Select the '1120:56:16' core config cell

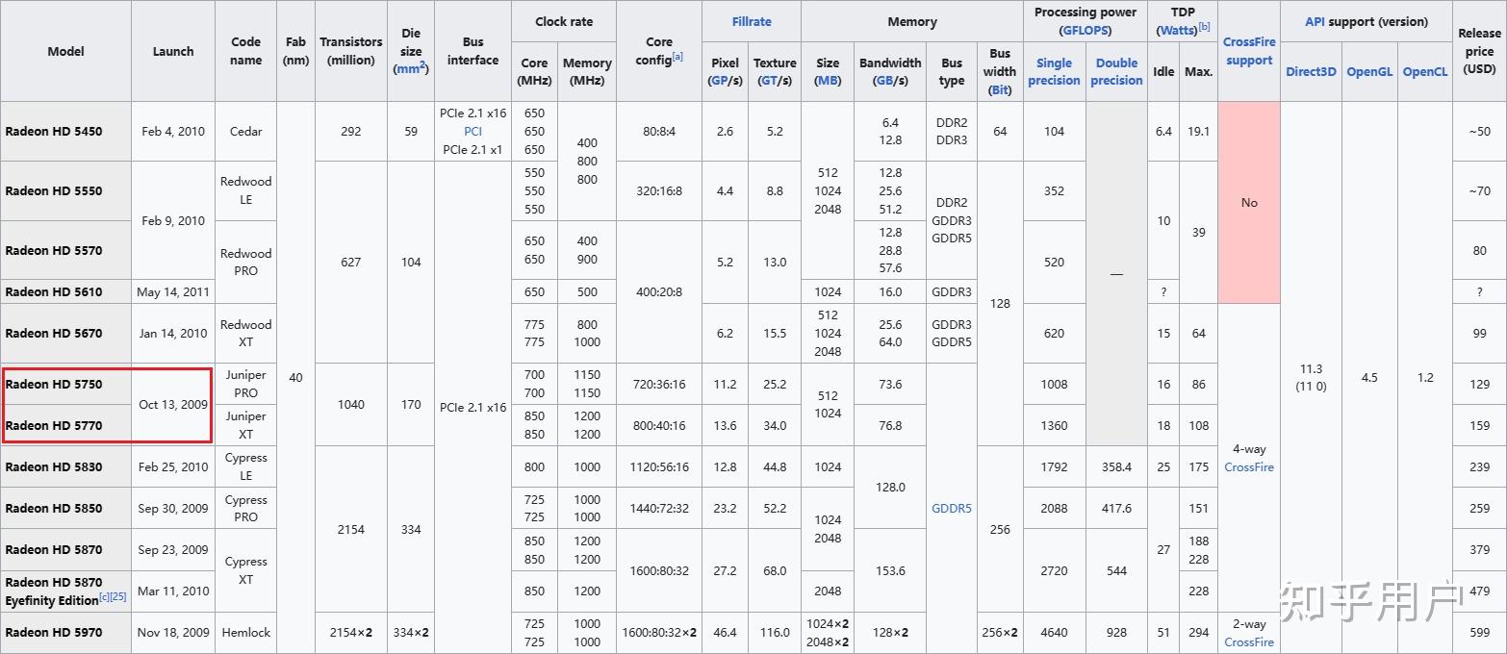tap(659, 466)
